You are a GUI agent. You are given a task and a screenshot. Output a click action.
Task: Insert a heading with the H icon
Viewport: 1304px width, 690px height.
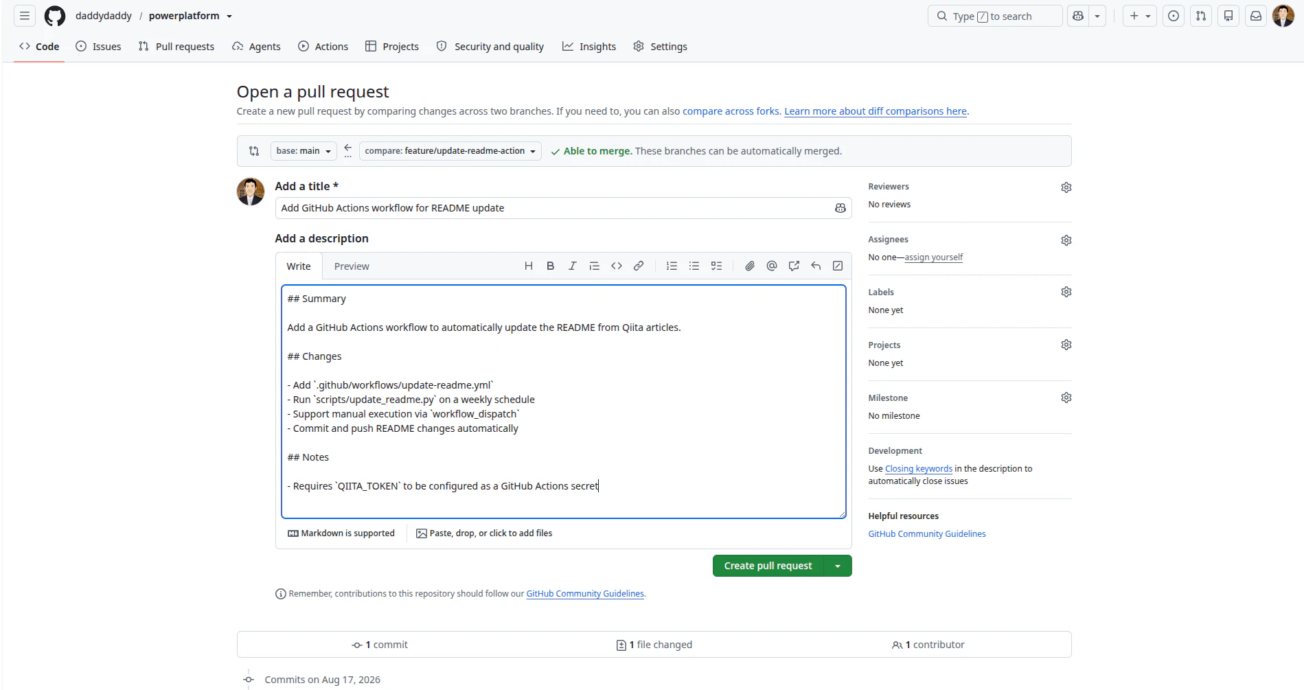pyautogui.click(x=529, y=266)
